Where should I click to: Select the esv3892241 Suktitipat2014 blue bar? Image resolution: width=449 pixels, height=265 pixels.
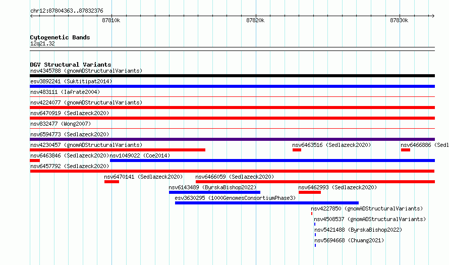(x=232, y=86)
